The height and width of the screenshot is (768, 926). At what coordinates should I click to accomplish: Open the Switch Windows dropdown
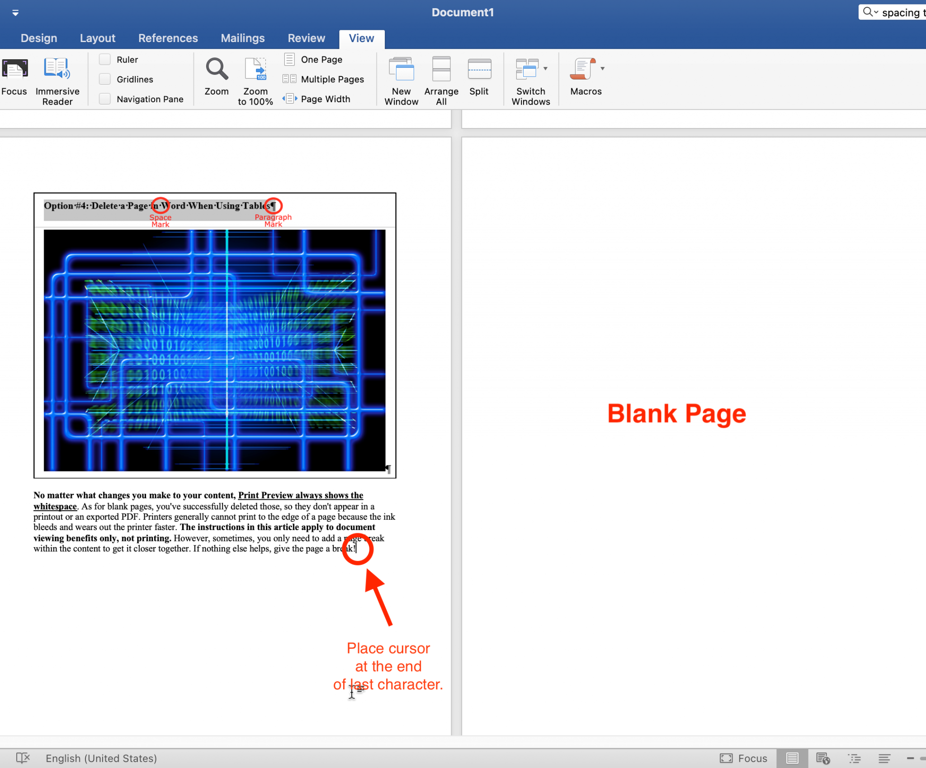point(546,69)
